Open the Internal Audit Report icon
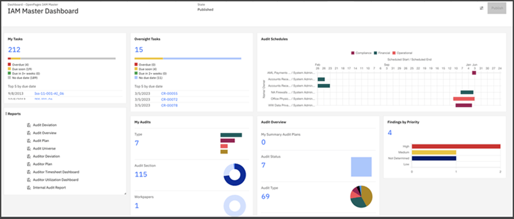Screen dimensions: 514x219 (x=29, y=188)
